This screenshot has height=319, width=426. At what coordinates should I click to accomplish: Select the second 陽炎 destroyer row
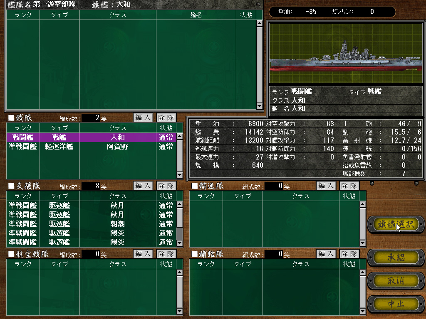coord(91,242)
